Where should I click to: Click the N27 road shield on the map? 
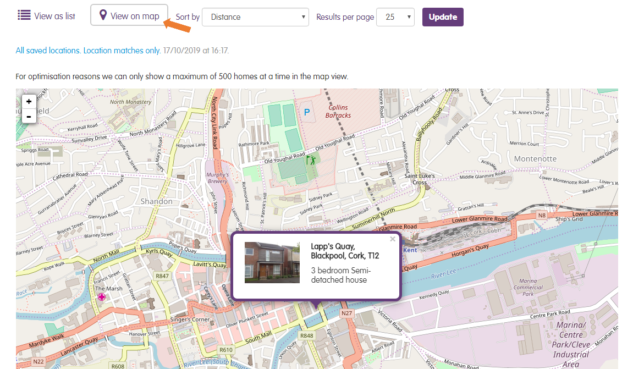pos(346,313)
